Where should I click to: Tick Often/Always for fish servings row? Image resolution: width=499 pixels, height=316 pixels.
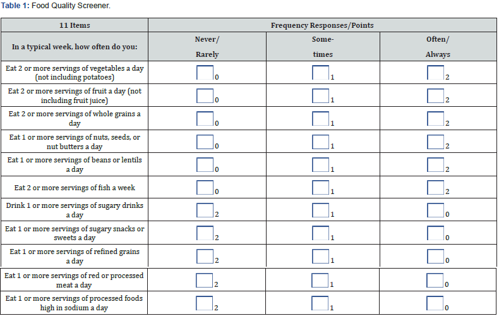[x=435, y=187]
